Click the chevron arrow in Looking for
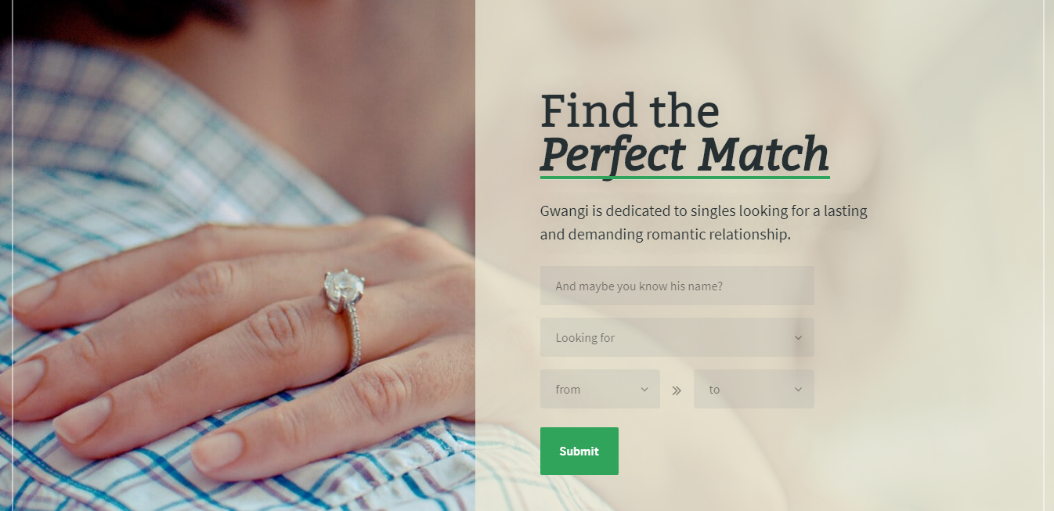Screen dimensions: 1054x511 [x=798, y=338]
